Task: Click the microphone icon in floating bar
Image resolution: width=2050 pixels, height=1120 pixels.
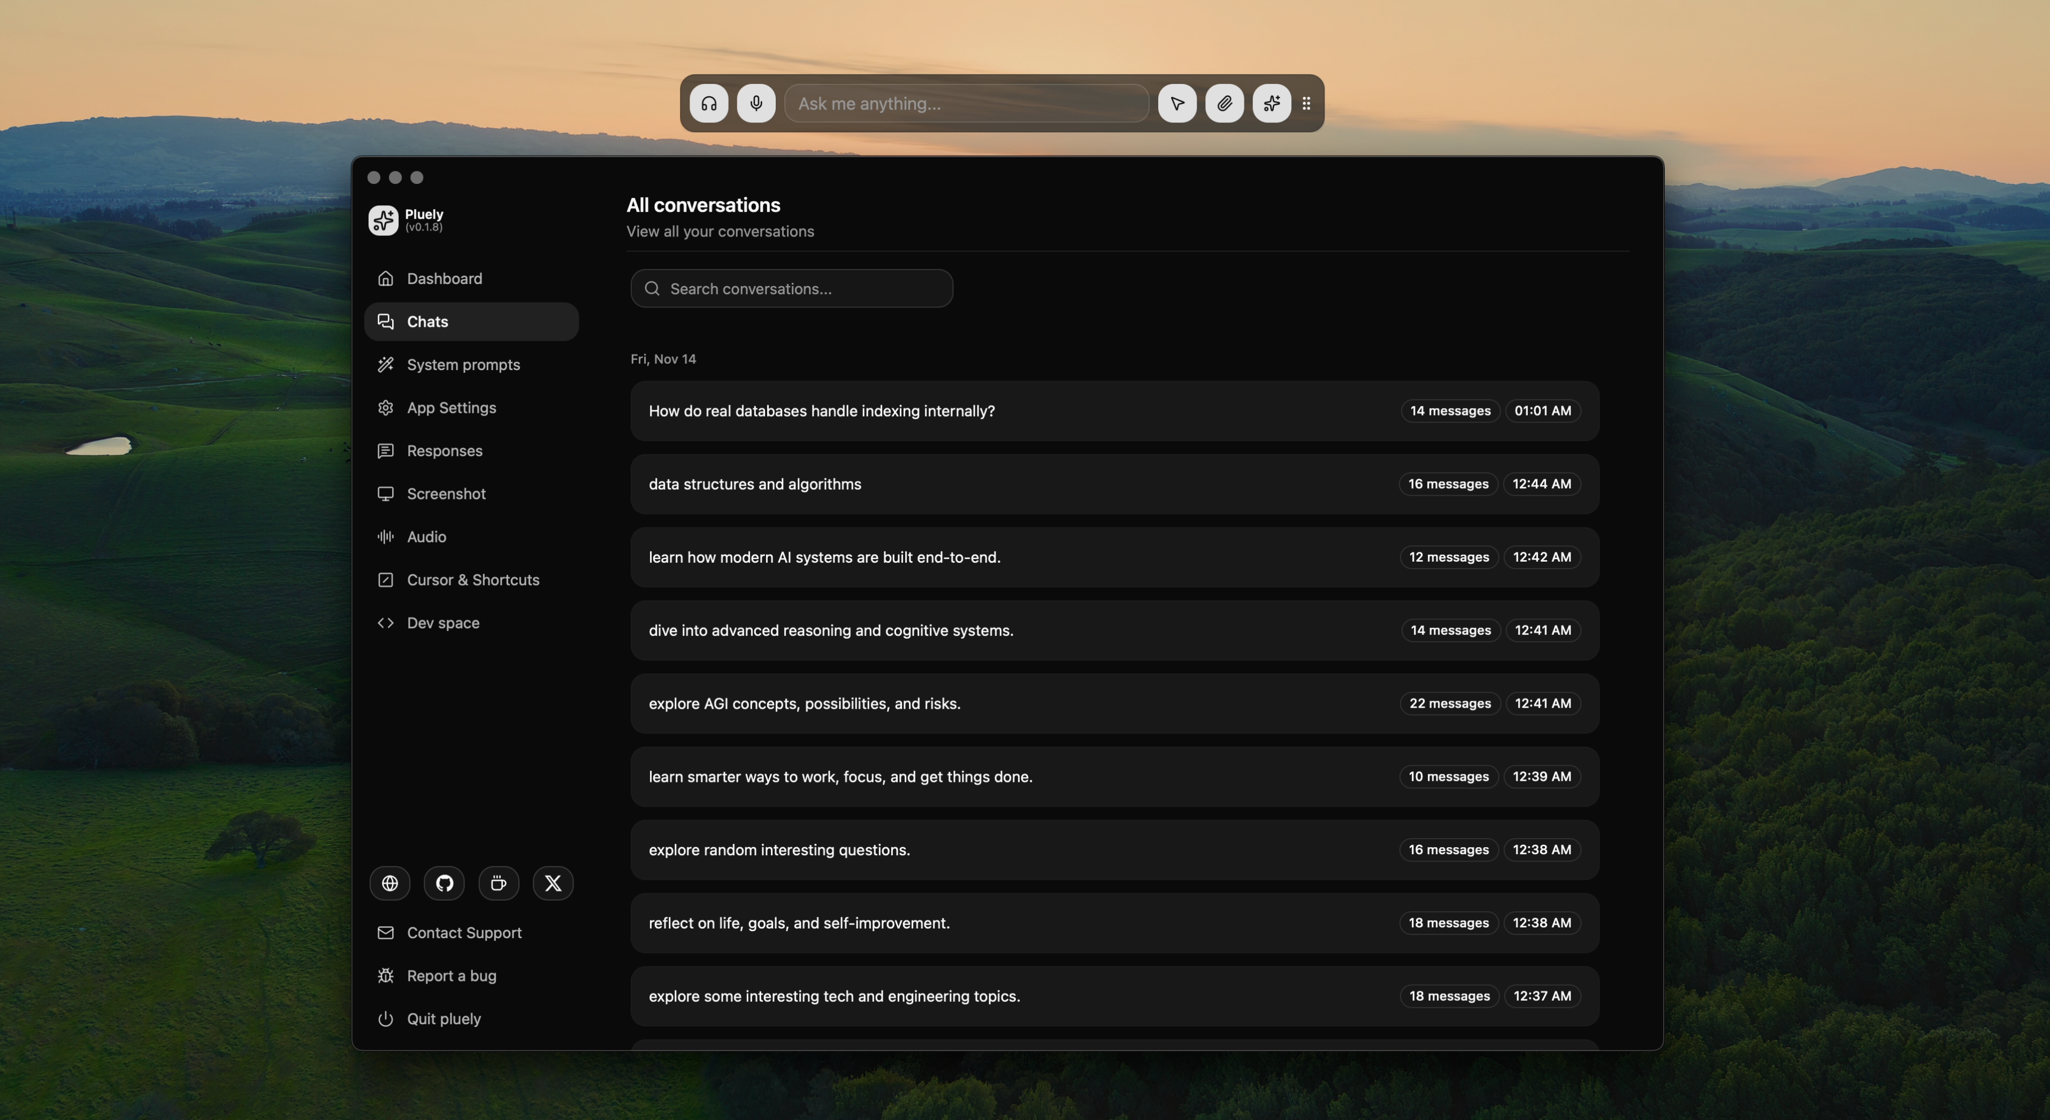Action: pos(756,103)
